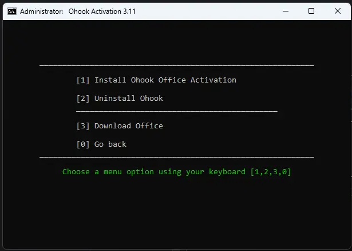Image resolution: width=352 pixels, height=251 pixels.
Task: Click the [2] option number
Action: click(83, 99)
